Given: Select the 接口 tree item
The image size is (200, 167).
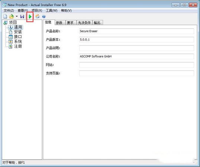Looking at the screenshot, I should tap(18, 37).
